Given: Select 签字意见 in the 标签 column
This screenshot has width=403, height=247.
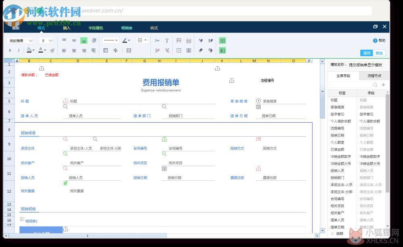Looking at the screenshot, I should pyautogui.click(x=337, y=114).
